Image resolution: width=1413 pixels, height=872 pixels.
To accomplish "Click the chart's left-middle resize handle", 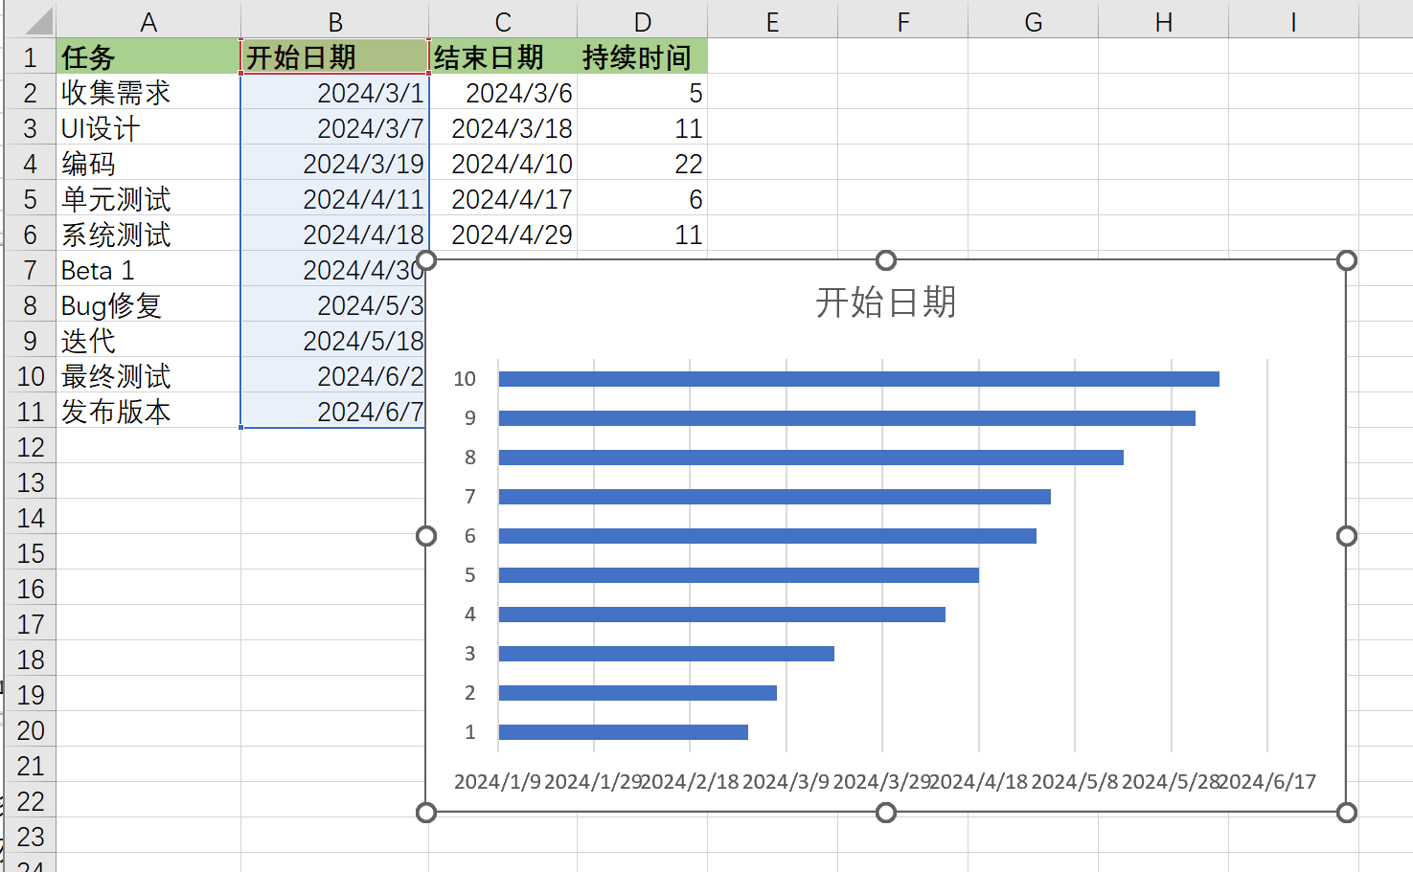I will click(x=426, y=536).
